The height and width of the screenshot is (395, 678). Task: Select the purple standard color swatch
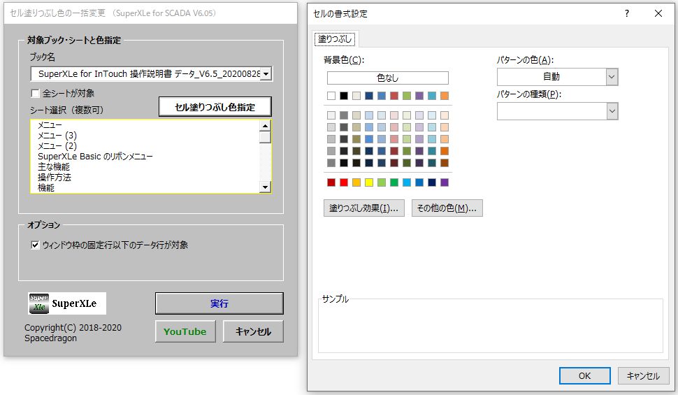click(445, 182)
